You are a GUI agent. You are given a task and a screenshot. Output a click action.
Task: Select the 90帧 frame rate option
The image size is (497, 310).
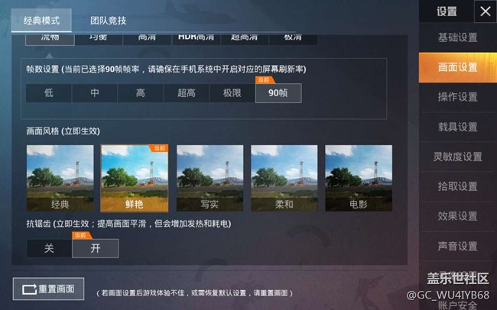point(278,93)
